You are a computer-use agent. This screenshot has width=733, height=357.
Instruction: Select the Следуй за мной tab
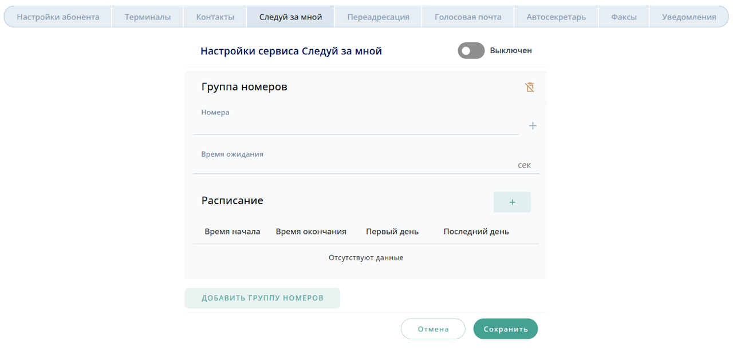[x=290, y=17]
